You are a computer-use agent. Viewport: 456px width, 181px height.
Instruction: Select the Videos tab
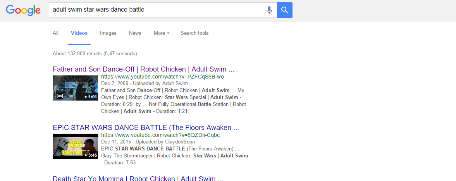pyautogui.click(x=79, y=33)
